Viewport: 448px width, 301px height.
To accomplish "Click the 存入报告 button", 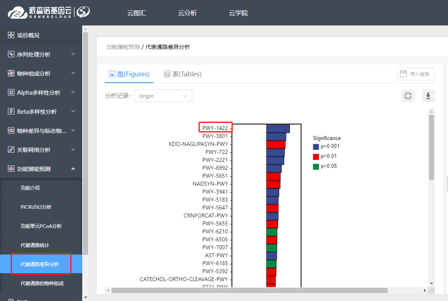I will [x=416, y=74].
